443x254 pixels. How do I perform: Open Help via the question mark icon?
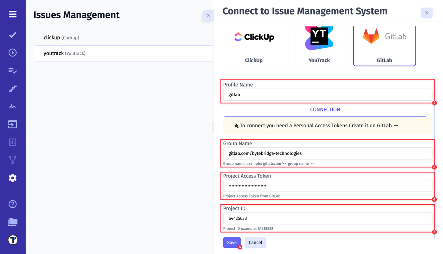tap(12, 204)
